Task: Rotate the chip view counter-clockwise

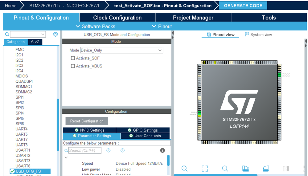Action: point(266,169)
